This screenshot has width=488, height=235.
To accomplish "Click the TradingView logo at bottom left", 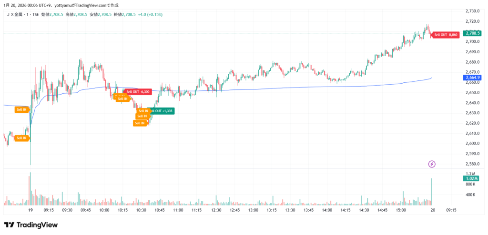I will click(x=30, y=225).
